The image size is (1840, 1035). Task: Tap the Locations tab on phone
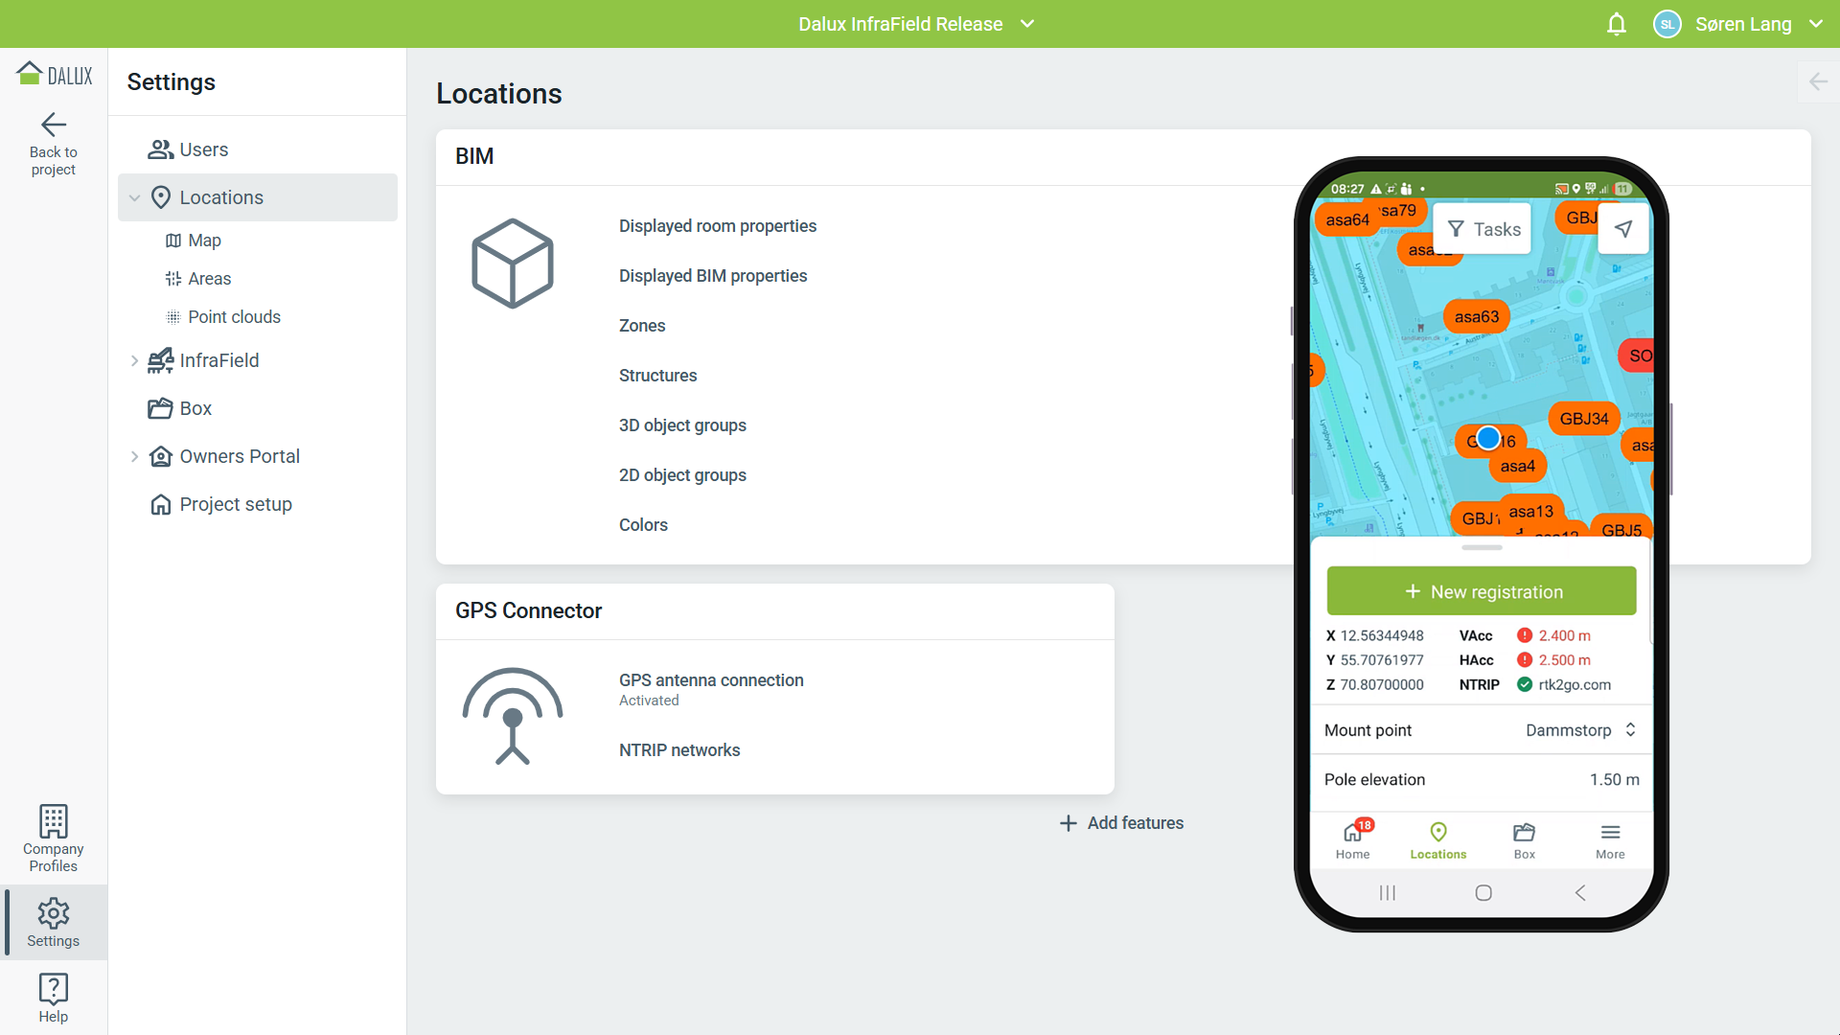[1438, 840]
